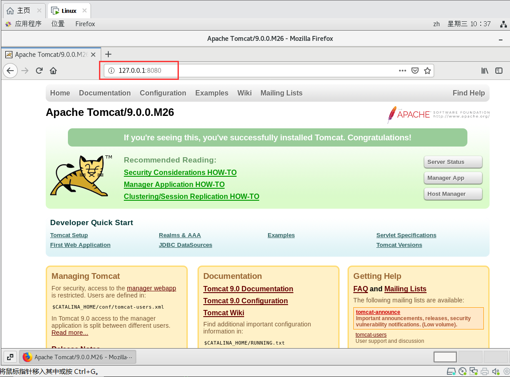Click the VM sound icon in status bar
Viewport: 510px width, 377px height.
tap(496, 372)
